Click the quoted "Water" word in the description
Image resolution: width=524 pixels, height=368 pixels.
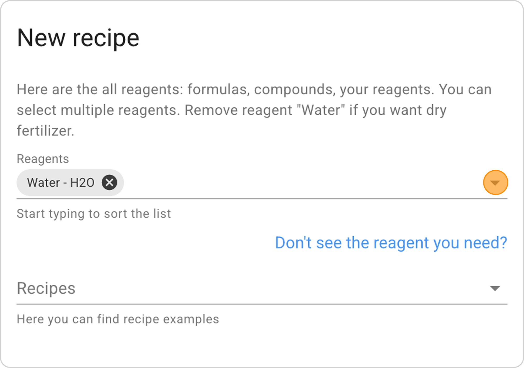(321, 110)
